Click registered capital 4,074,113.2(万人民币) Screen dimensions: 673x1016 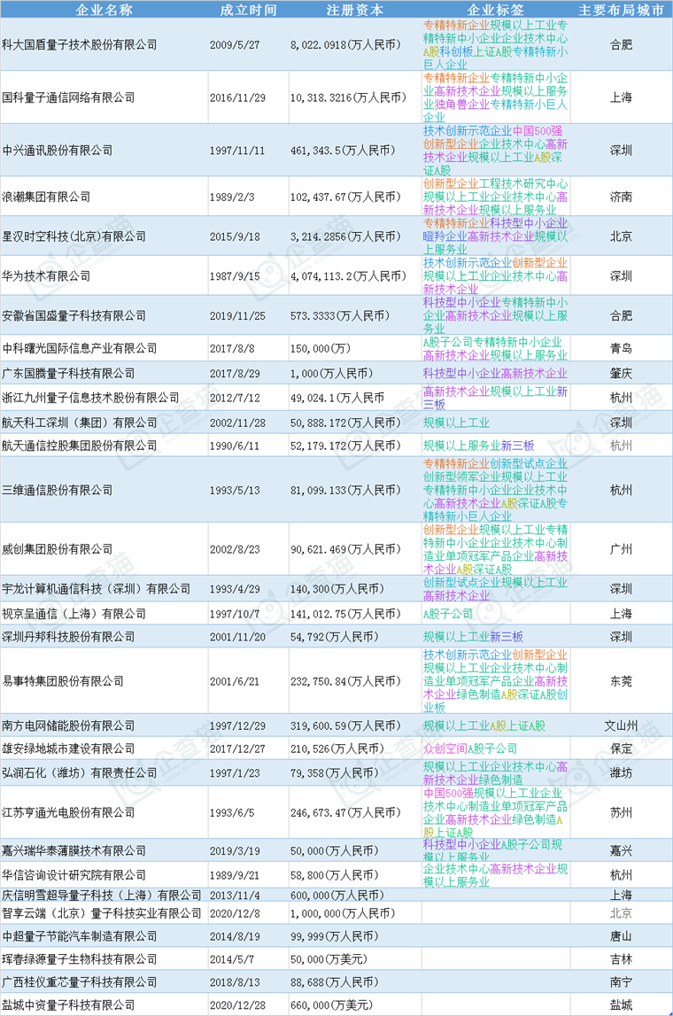(x=349, y=275)
